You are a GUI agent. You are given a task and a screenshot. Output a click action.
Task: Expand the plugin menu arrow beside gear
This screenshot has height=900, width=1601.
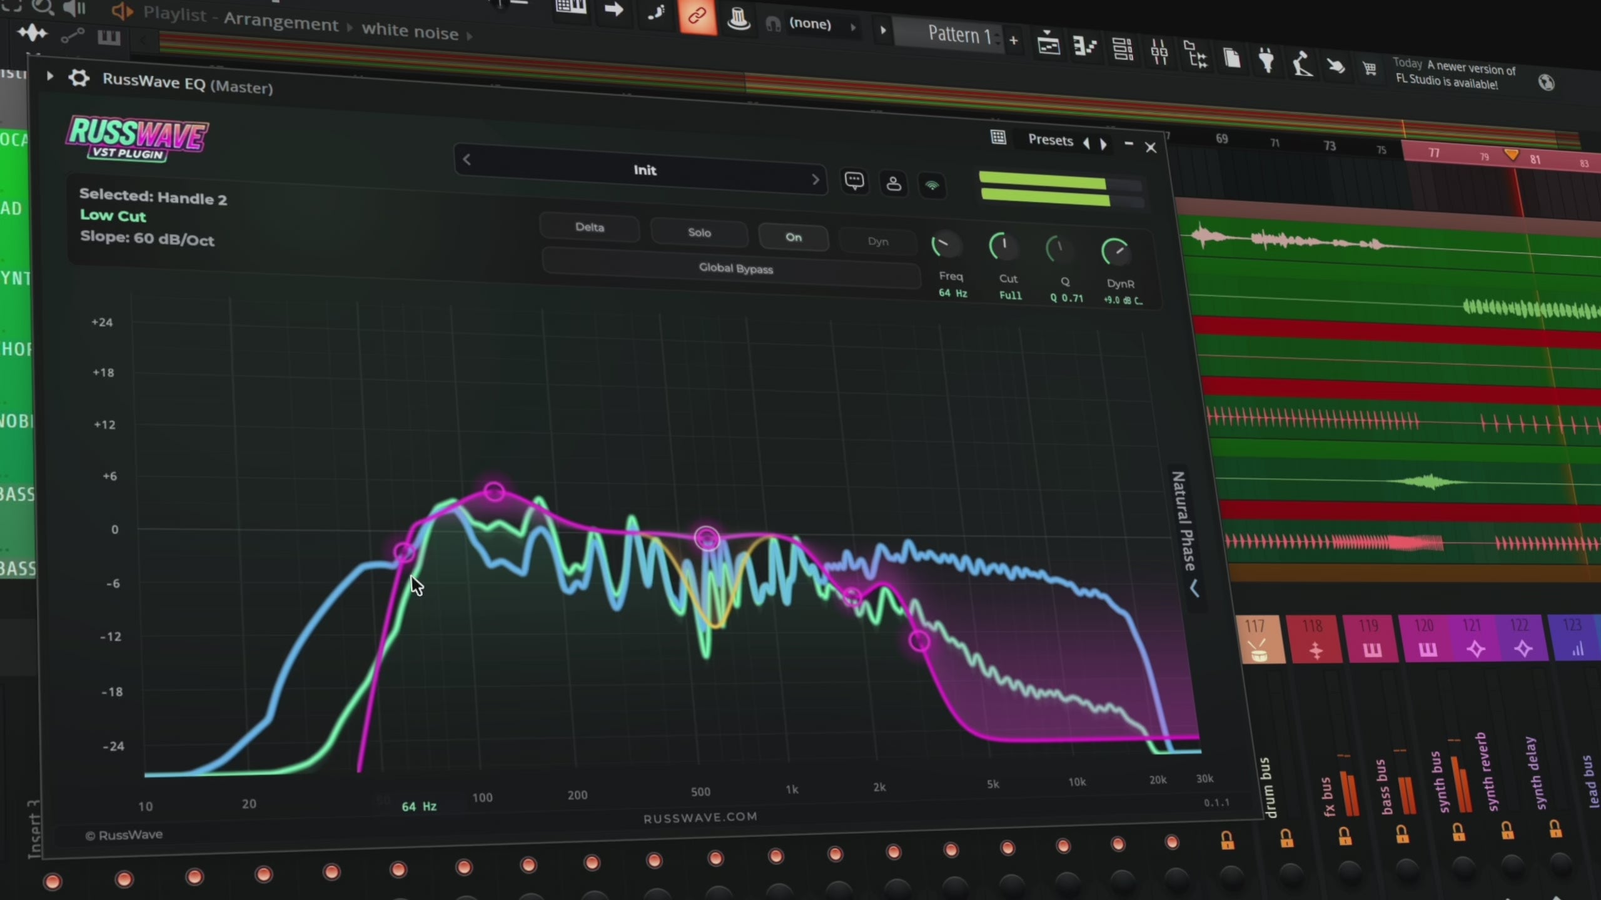click(x=50, y=76)
